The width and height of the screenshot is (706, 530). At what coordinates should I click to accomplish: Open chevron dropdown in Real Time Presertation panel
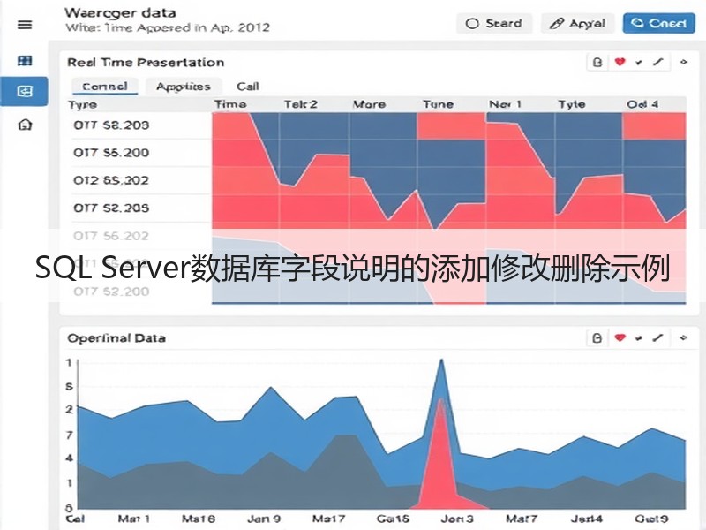coord(638,63)
